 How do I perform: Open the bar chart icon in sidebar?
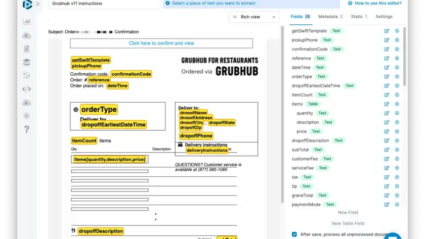coord(26,22)
